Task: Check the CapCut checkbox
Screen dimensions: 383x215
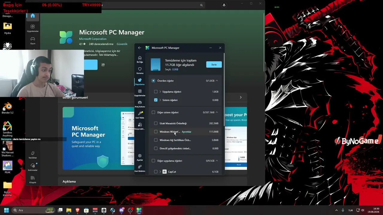Action: 156,172
